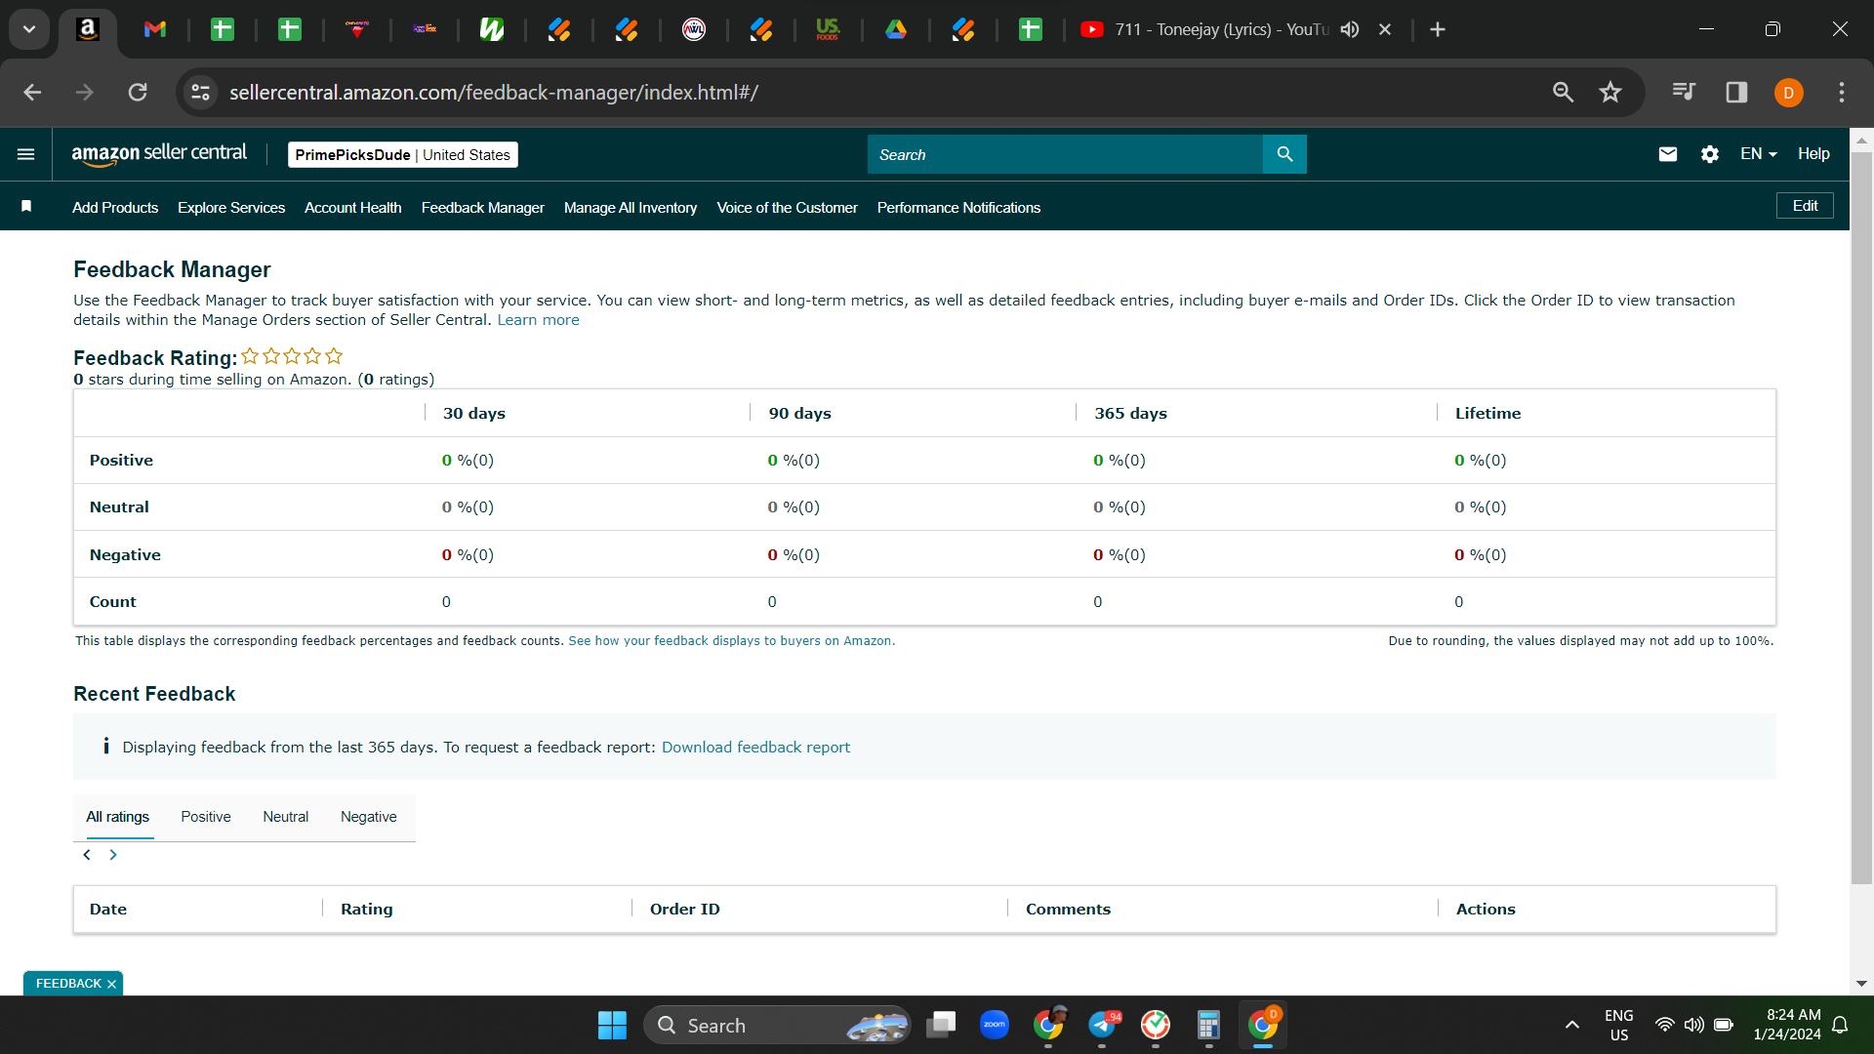The height and width of the screenshot is (1054, 1874).
Task: Click the Help link
Action: 1813,154
